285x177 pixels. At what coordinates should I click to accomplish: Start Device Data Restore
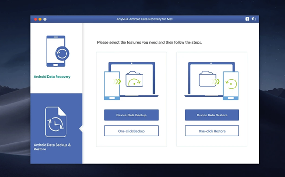(x=212, y=115)
